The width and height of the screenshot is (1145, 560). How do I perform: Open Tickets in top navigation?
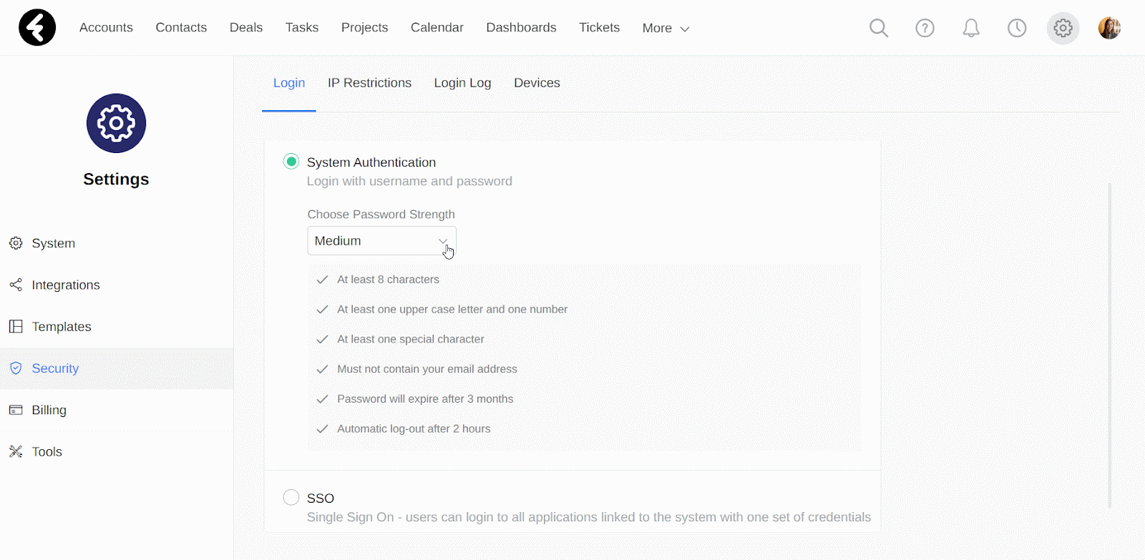click(x=599, y=27)
